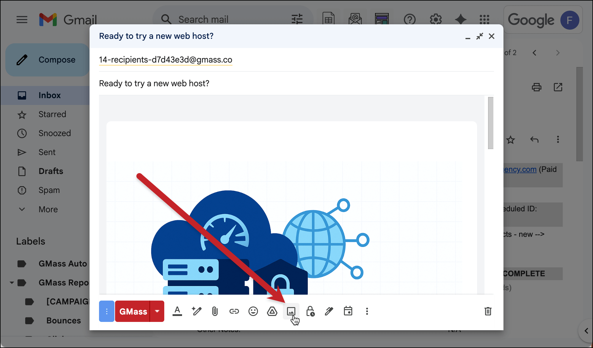This screenshot has width=593, height=348.
Task: Click the Insert photo icon
Action: pos(291,311)
